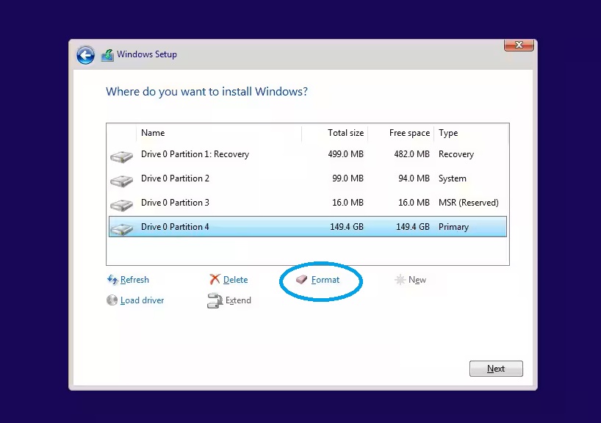Open the Load driver link

click(x=142, y=300)
